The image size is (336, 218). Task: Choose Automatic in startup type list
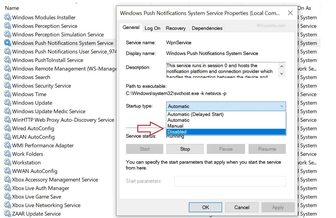coord(226,120)
